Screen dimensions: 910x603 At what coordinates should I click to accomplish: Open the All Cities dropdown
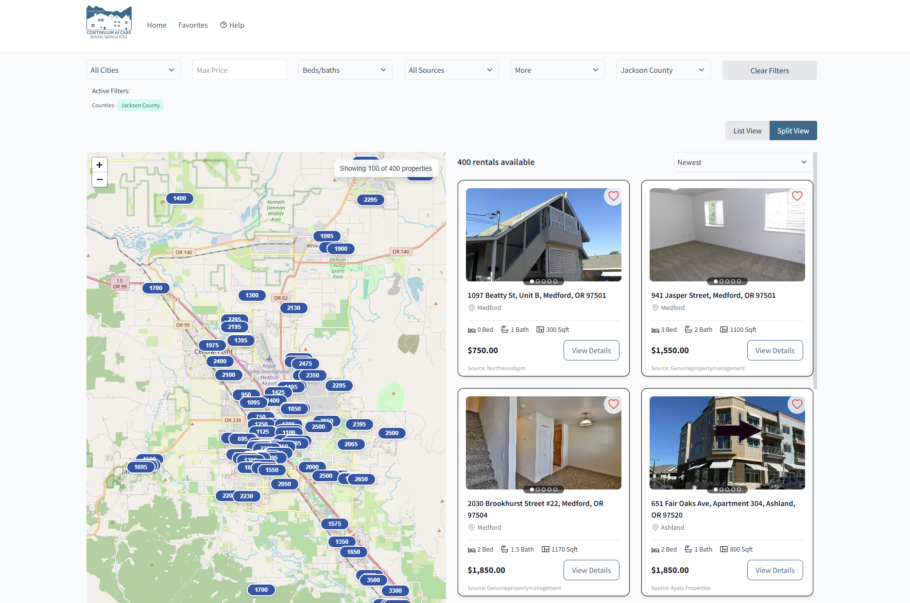(x=133, y=70)
